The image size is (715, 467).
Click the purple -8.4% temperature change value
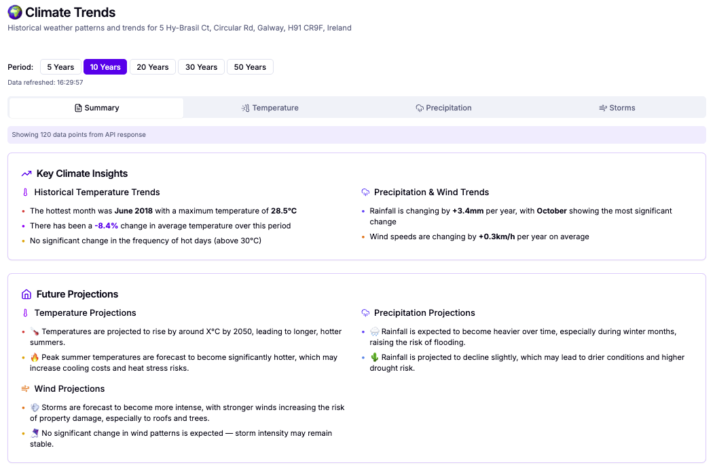(x=107, y=226)
